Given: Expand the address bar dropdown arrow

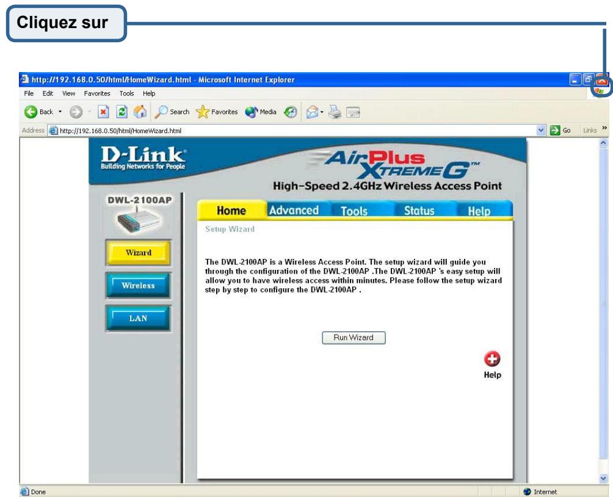Looking at the screenshot, I should (541, 130).
